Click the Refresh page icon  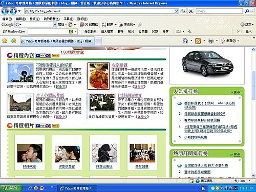coord(183,11)
